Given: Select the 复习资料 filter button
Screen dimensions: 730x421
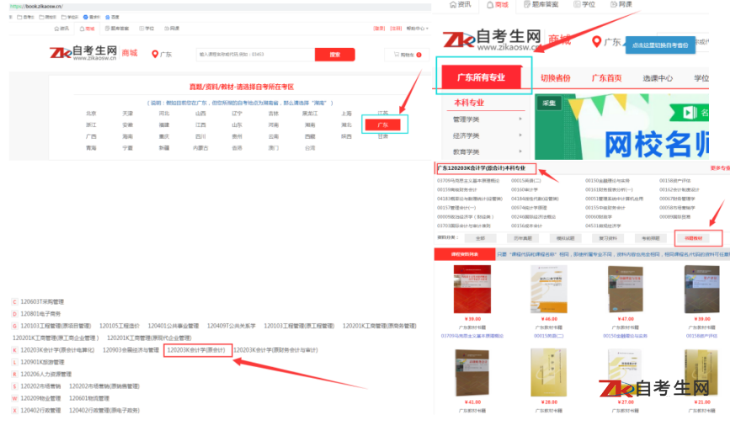Looking at the screenshot, I should pos(608,238).
